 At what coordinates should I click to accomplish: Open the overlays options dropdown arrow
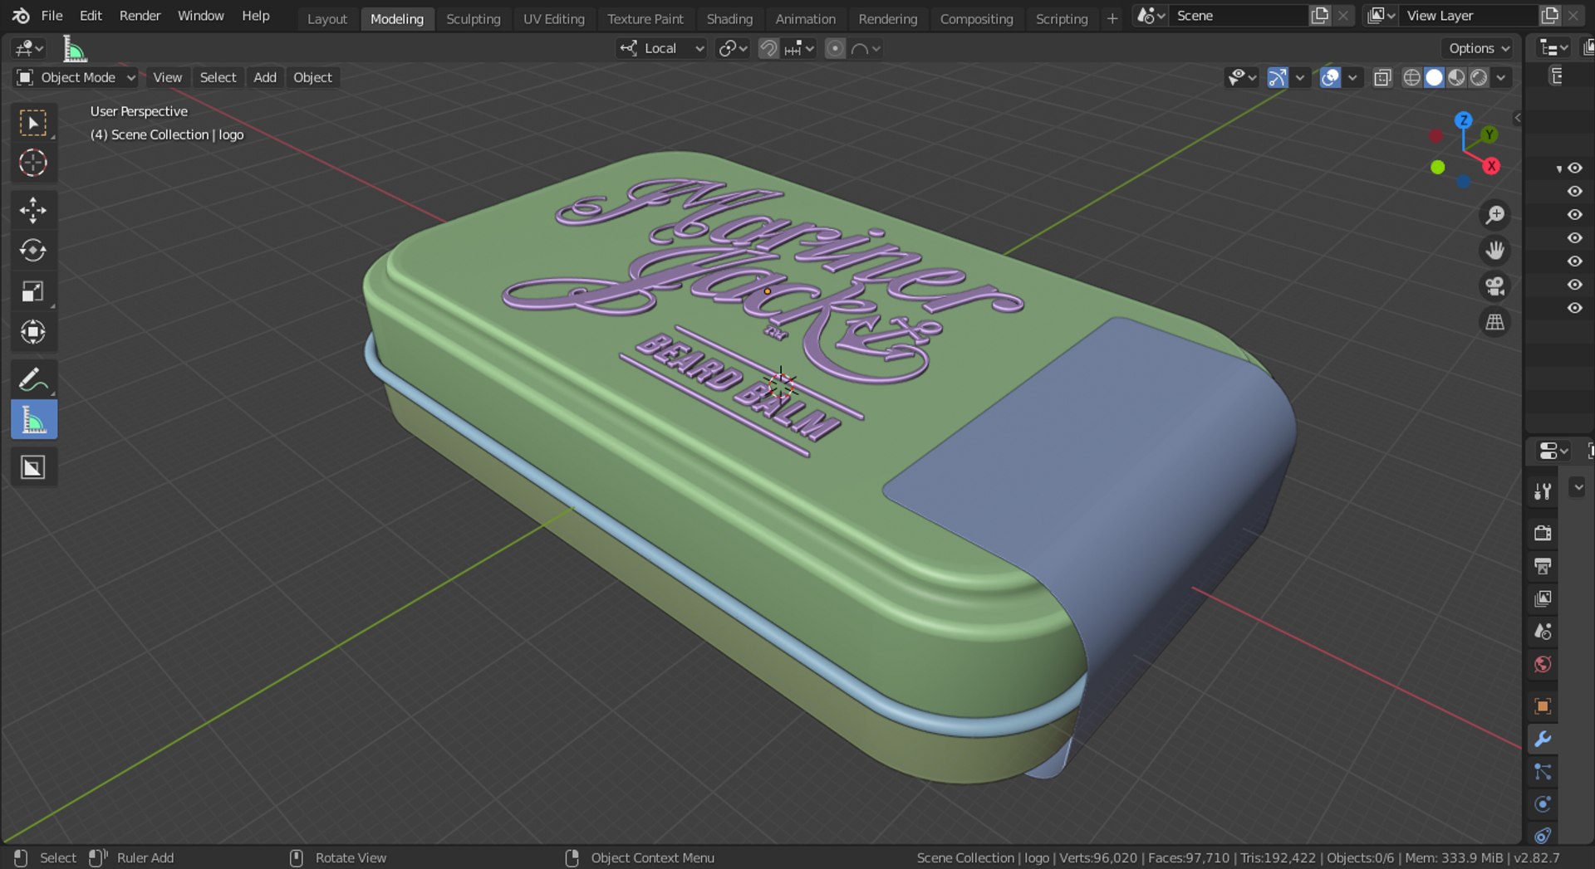(x=1352, y=78)
